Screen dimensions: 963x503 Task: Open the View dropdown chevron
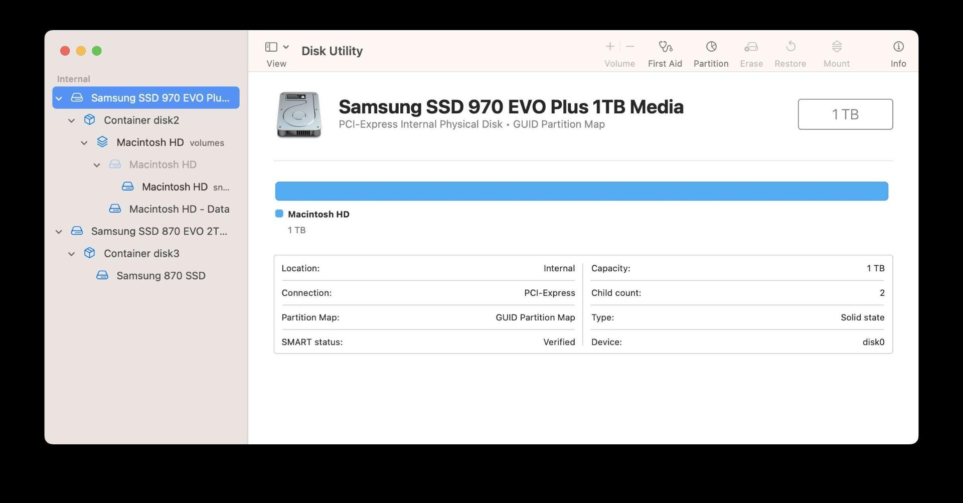tap(286, 47)
